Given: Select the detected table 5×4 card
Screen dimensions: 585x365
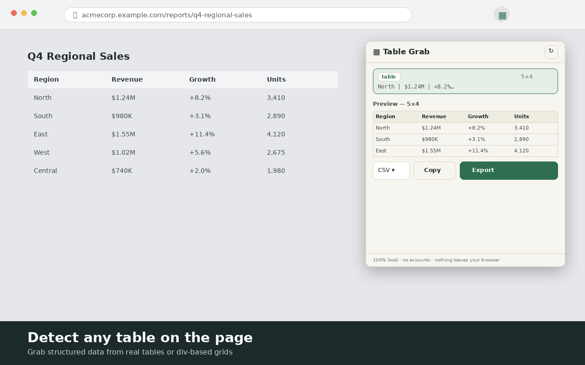Looking at the screenshot, I should click(465, 81).
